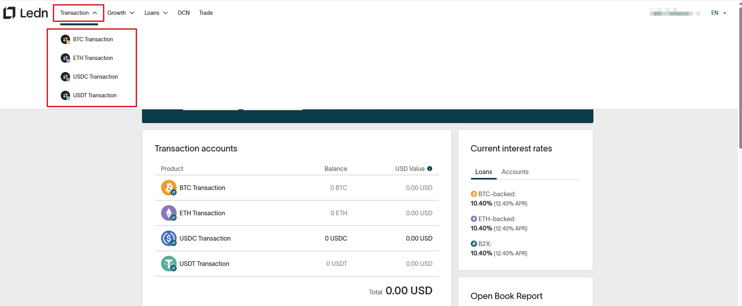
Task: Switch to the Accounts interest rates tab
Action: 515,172
